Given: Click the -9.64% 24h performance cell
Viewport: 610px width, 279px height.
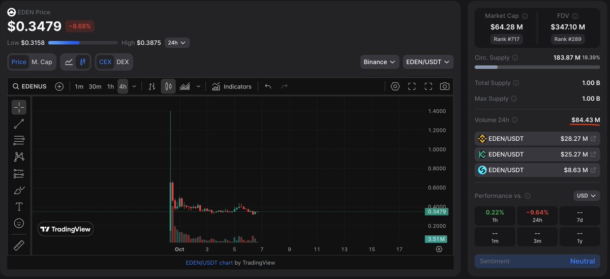Looking at the screenshot, I should pyautogui.click(x=537, y=216).
